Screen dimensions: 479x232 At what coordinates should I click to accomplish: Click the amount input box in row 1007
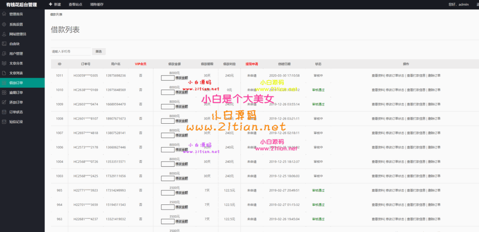[168, 135]
